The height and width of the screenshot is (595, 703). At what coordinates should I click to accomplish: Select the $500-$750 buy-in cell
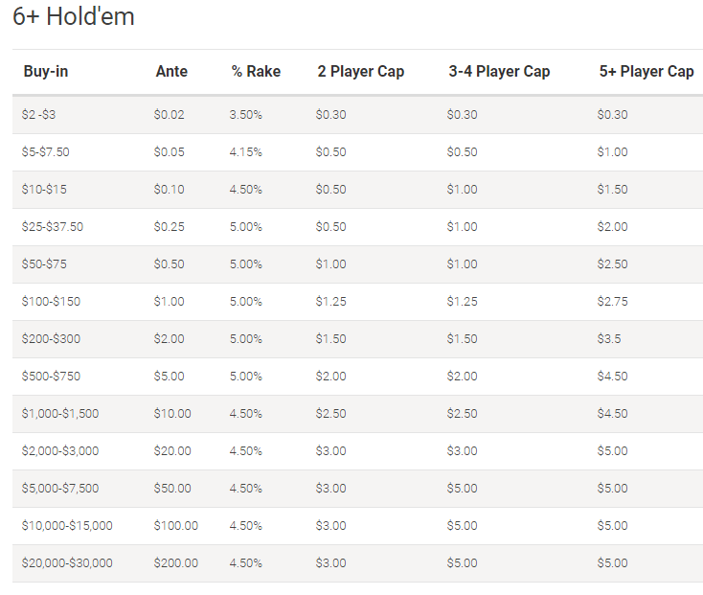51,377
